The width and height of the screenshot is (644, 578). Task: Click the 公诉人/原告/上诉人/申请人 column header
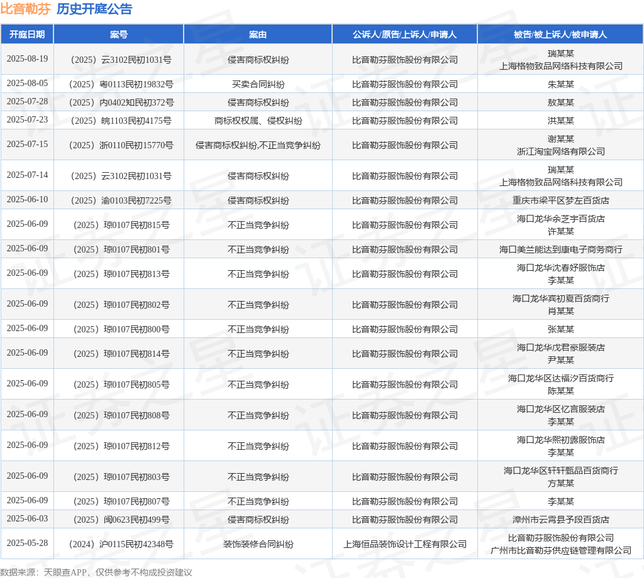pyautogui.click(x=404, y=35)
